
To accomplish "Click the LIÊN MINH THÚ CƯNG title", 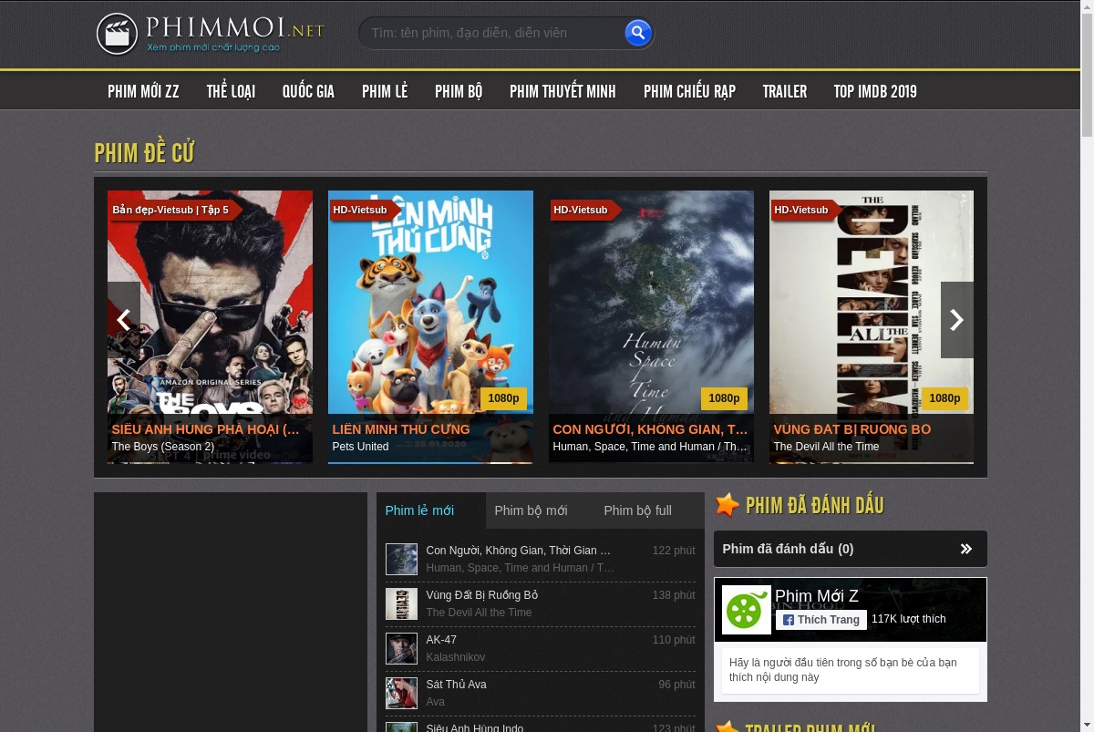I will pyautogui.click(x=401, y=429).
